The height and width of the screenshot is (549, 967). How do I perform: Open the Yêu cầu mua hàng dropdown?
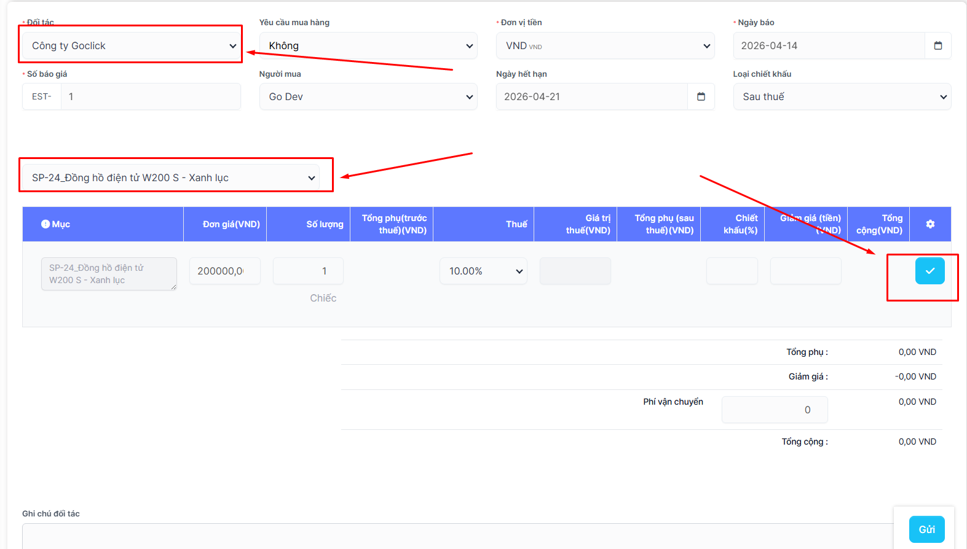pos(368,45)
